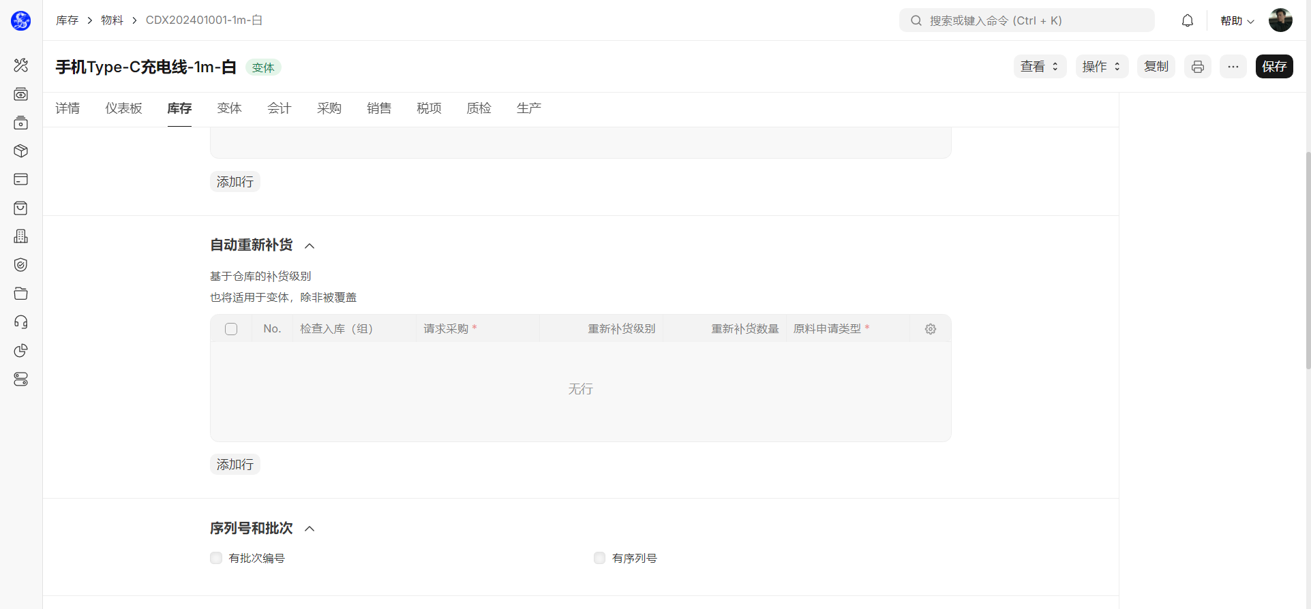Switch to the 采购 tab
The width and height of the screenshot is (1311, 609).
329,108
